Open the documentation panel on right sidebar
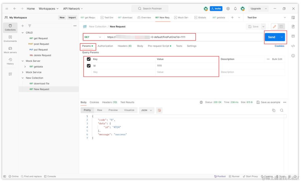The width and height of the screenshot is (301, 182). (x=293, y=26)
